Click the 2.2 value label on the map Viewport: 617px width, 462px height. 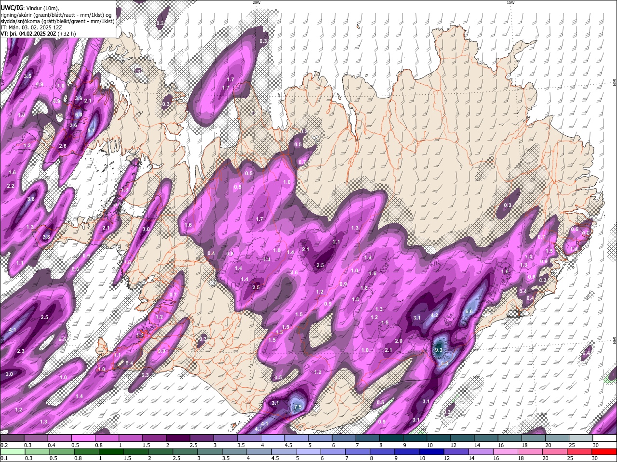(11, 186)
